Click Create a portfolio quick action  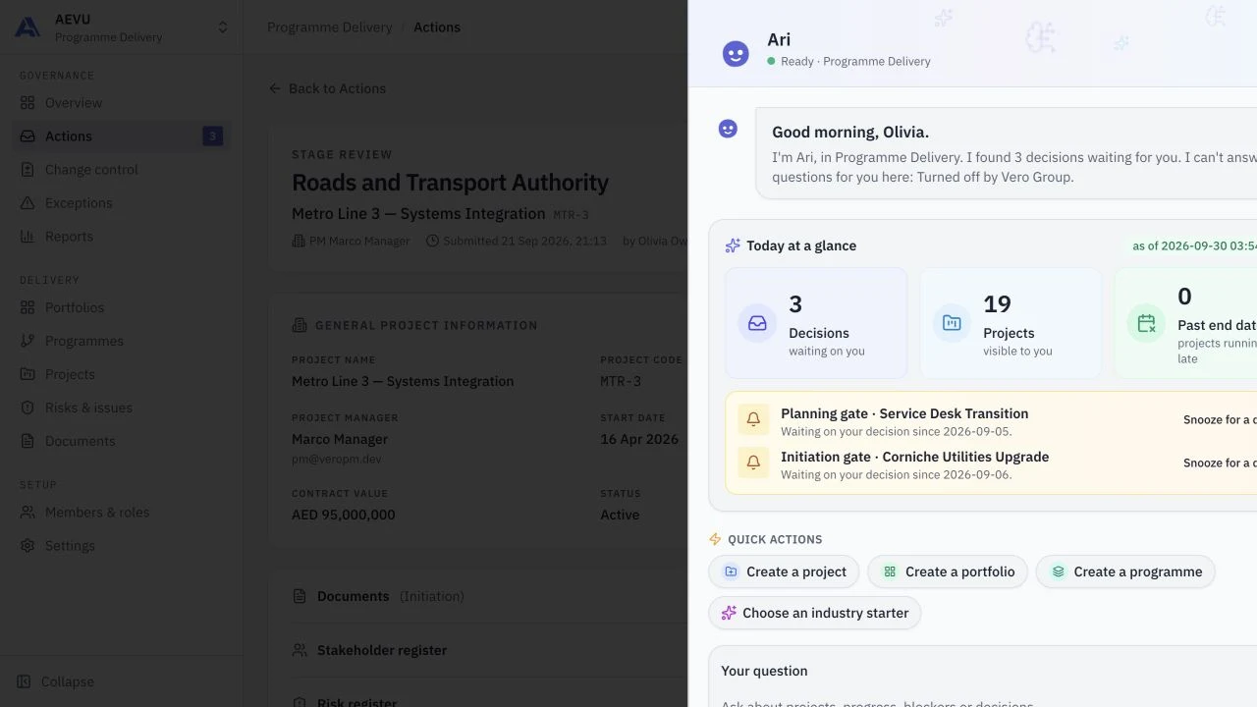(x=948, y=571)
